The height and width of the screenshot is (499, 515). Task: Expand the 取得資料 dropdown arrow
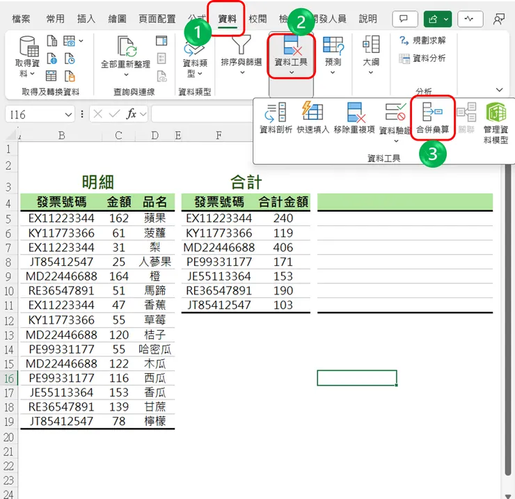[32, 74]
